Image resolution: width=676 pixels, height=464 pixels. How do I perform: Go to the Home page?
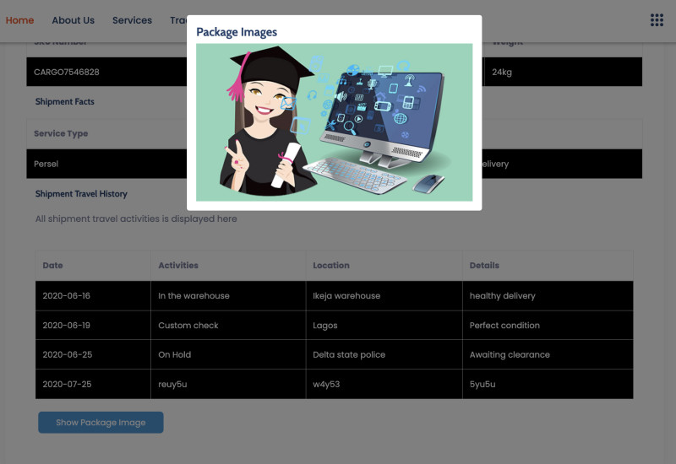click(x=19, y=20)
